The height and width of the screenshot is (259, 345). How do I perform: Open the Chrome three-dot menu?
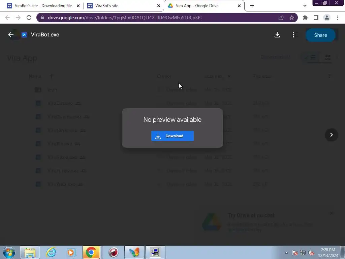click(338, 18)
